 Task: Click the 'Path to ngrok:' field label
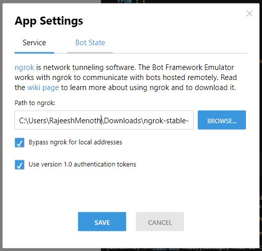click(35, 103)
